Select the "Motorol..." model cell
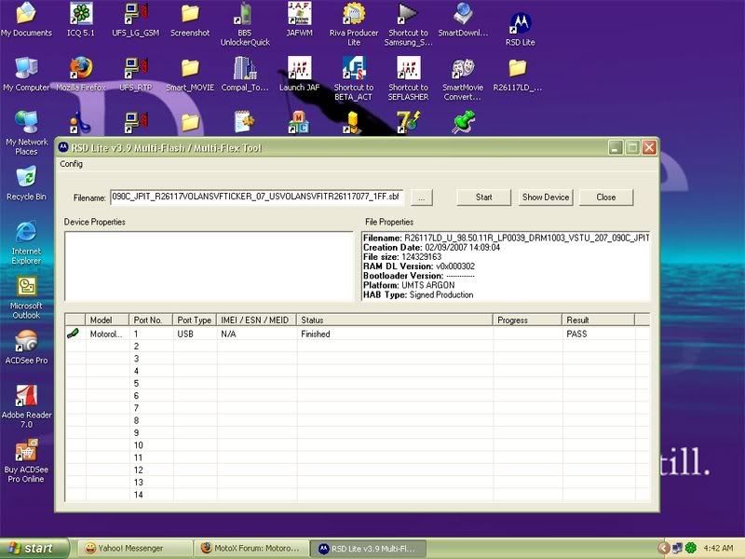Image resolution: width=745 pixels, height=559 pixels. point(106,334)
